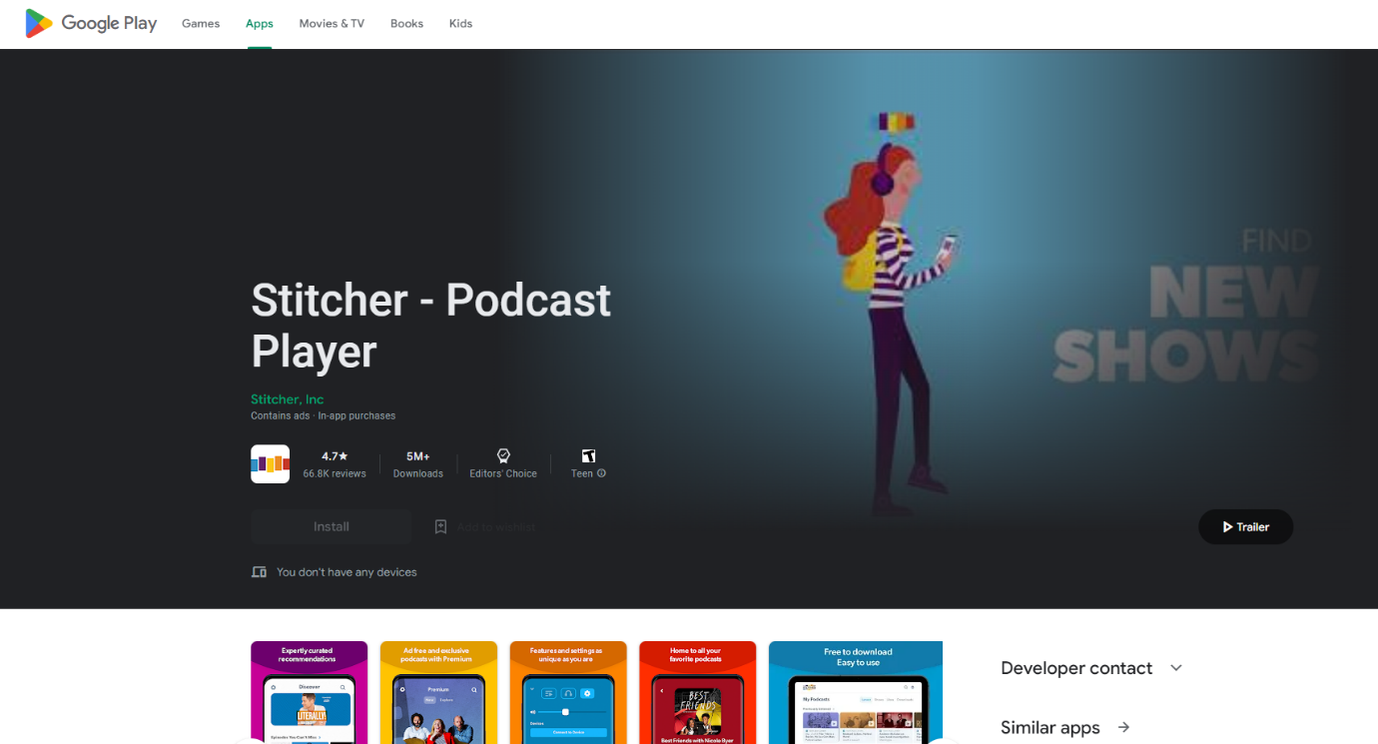View the 4.7 star rating reviews
Viewport: 1378px width, 744px height.
click(335, 456)
